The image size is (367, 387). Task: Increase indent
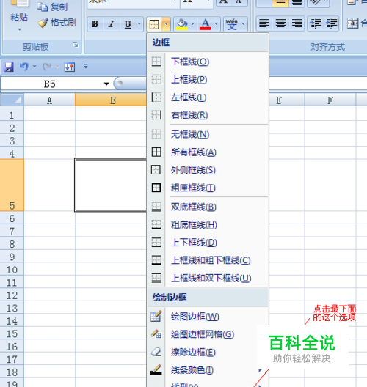332,23
